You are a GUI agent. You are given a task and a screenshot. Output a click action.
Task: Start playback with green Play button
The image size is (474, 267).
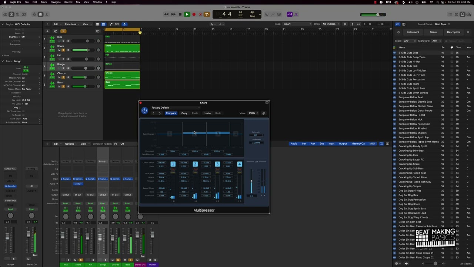187,14
